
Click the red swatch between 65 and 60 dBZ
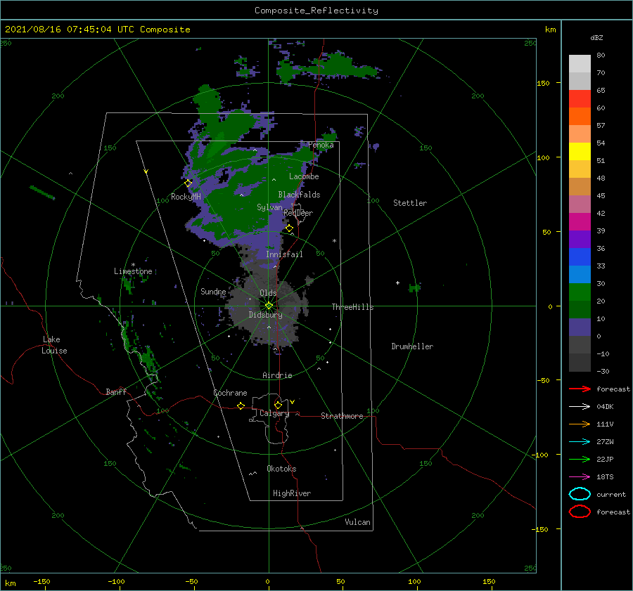(580, 99)
